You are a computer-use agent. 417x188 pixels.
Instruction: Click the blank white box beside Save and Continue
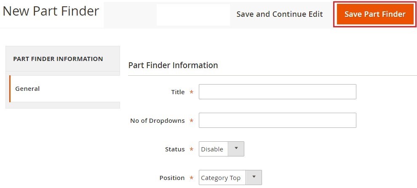point(193,15)
